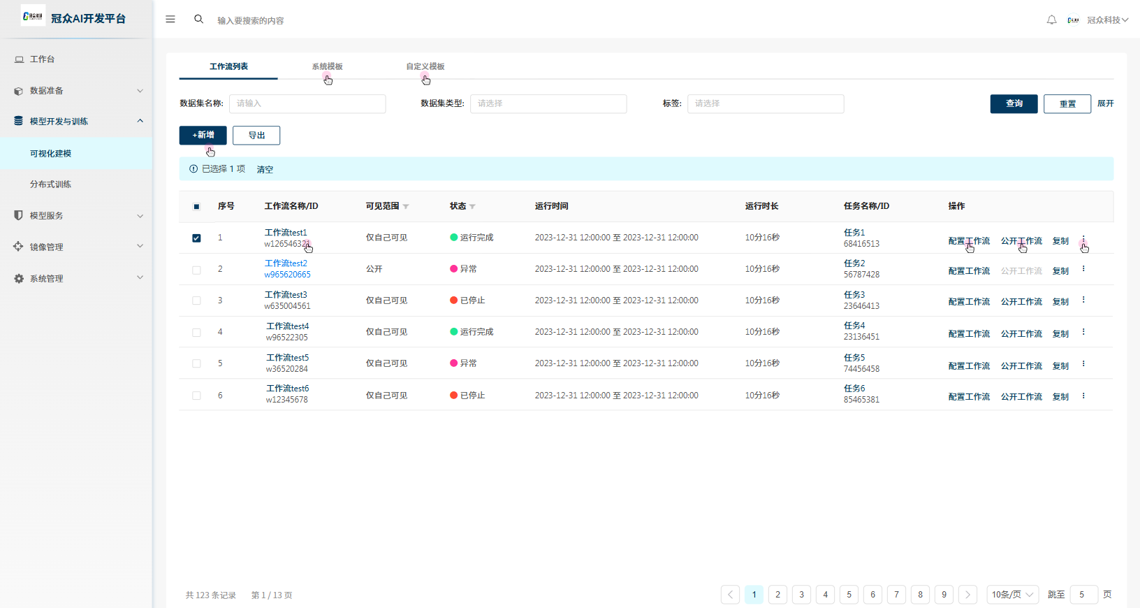This screenshot has height=608, width=1140.
Task: Expand the 数据准备 sidebar menu
Action: [x=77, y=91]
